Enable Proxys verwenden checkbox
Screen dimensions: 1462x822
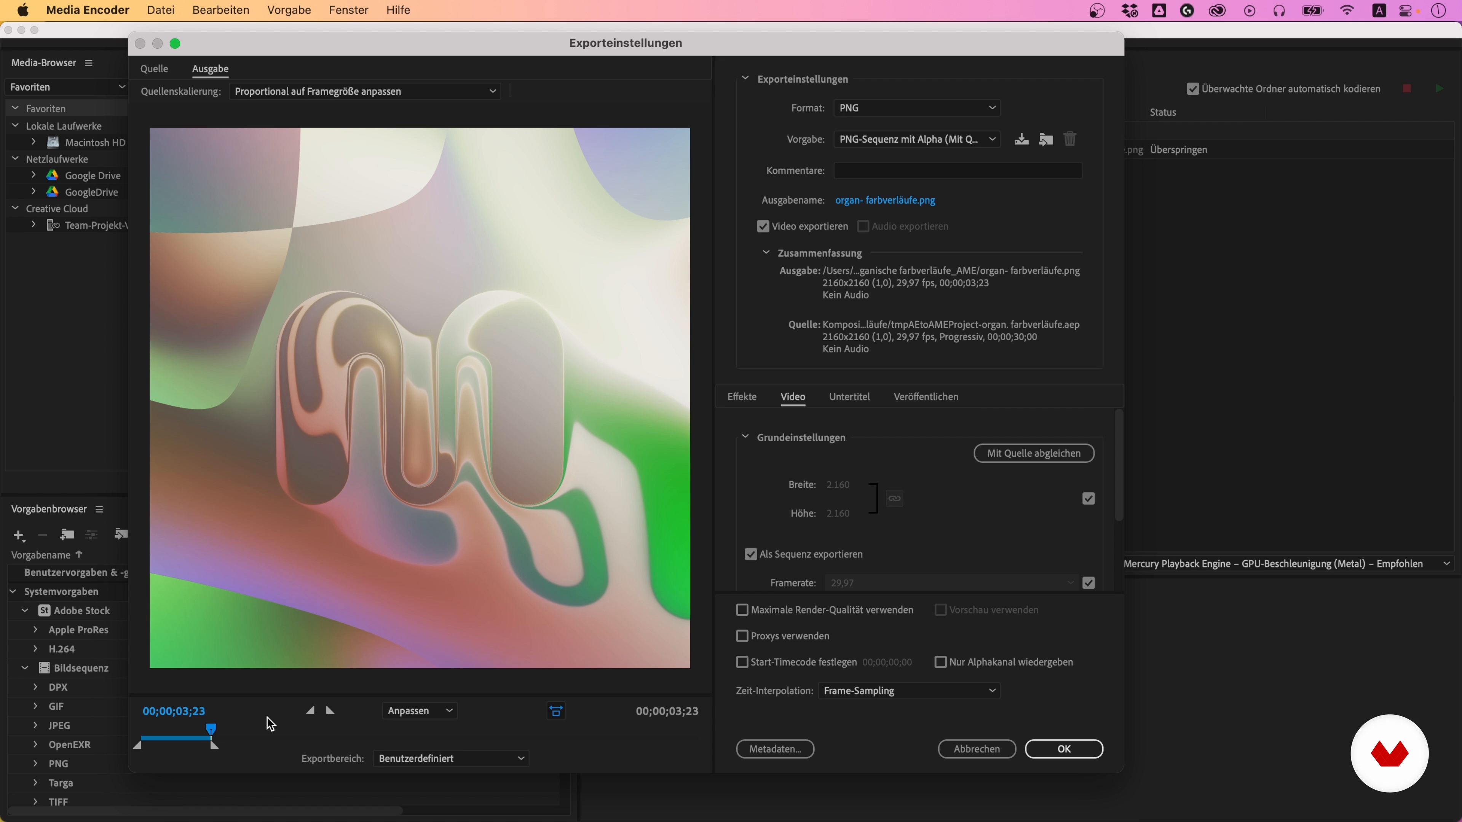[x=742, y=636]
